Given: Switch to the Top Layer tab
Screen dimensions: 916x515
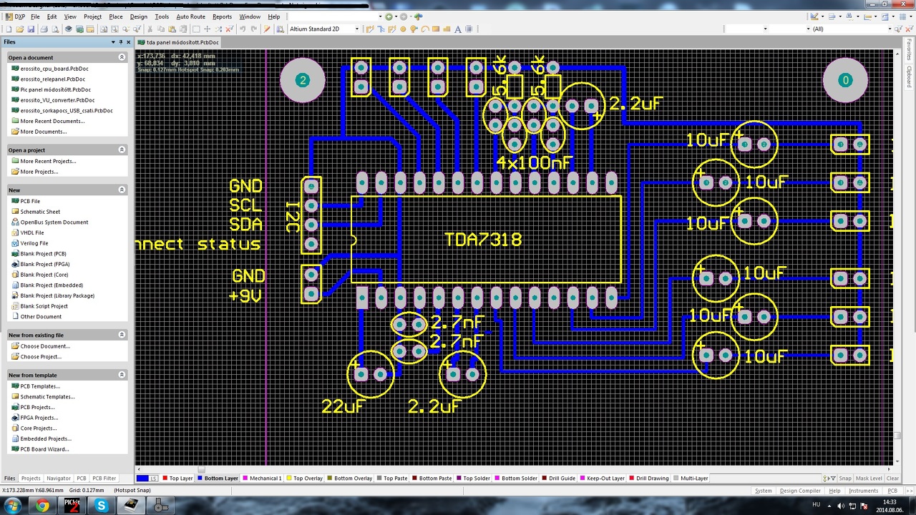Looking at the screenshot, I should pyautogui.click(x=178, y=479).
